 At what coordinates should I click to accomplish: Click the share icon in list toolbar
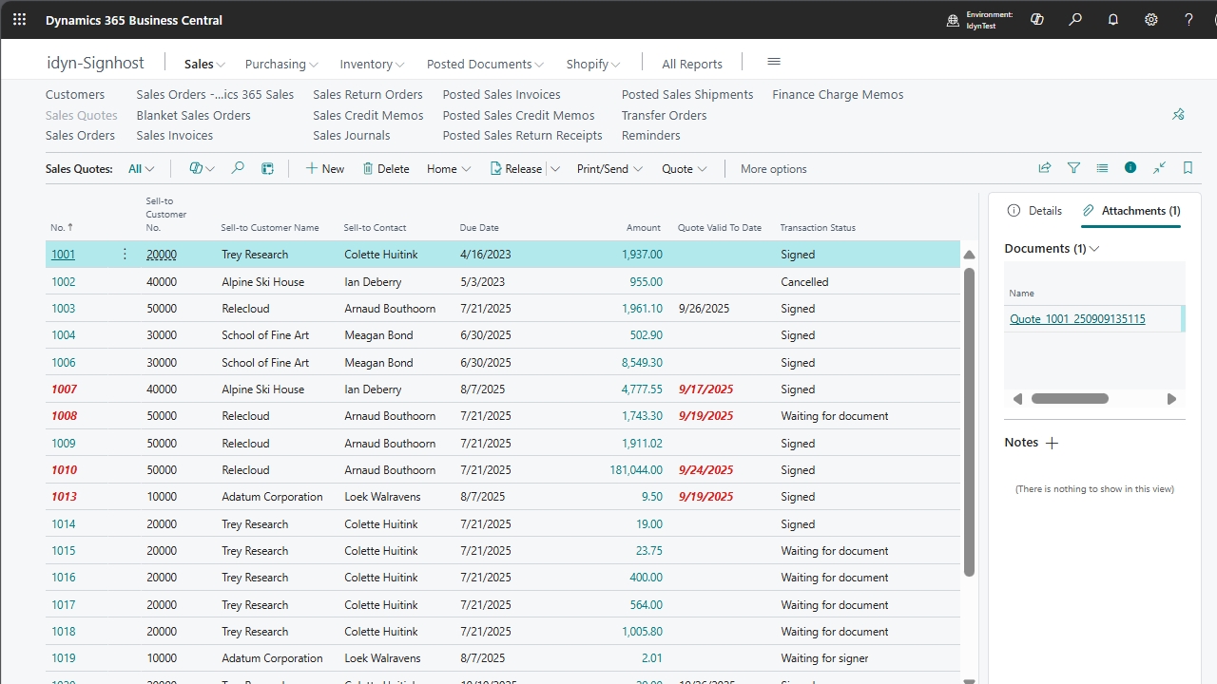(1045, 168)
